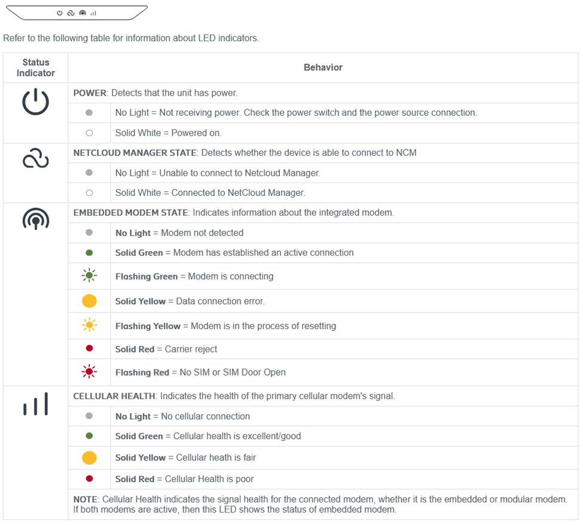Click the Flashing Green modem LED icon
The height and width of the screenshot is (525, 583).
click(89, 276)
